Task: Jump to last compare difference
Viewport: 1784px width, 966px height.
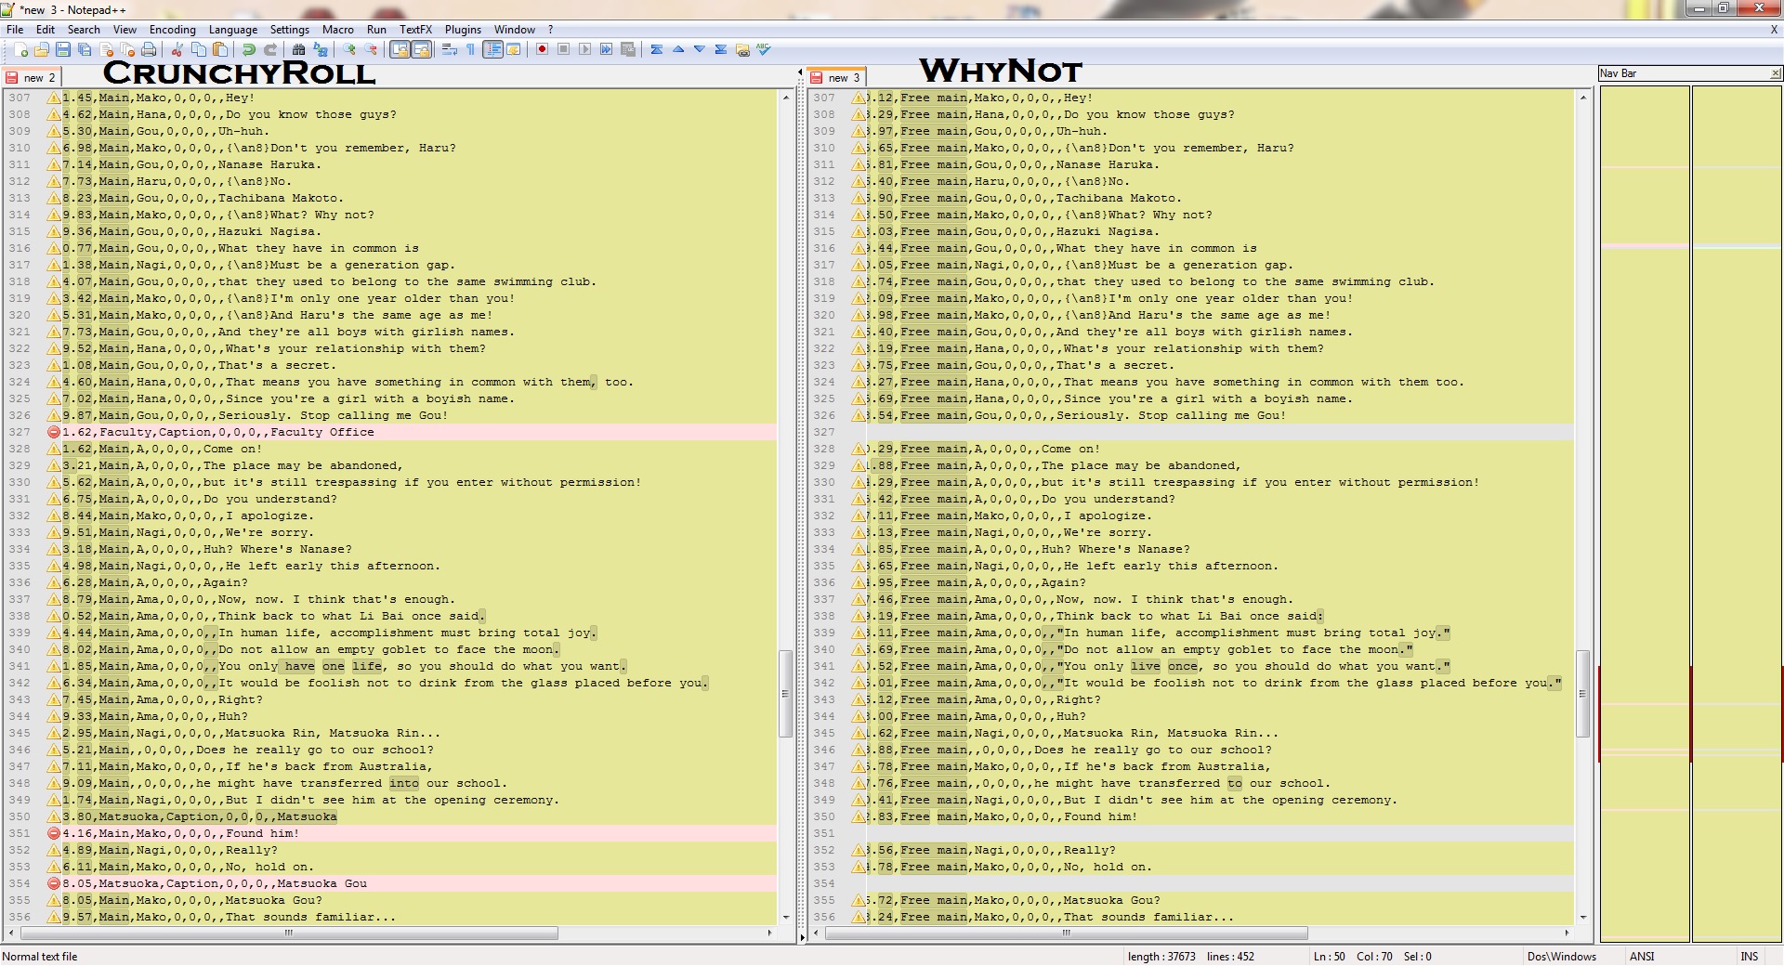Action: coord(720,49)
